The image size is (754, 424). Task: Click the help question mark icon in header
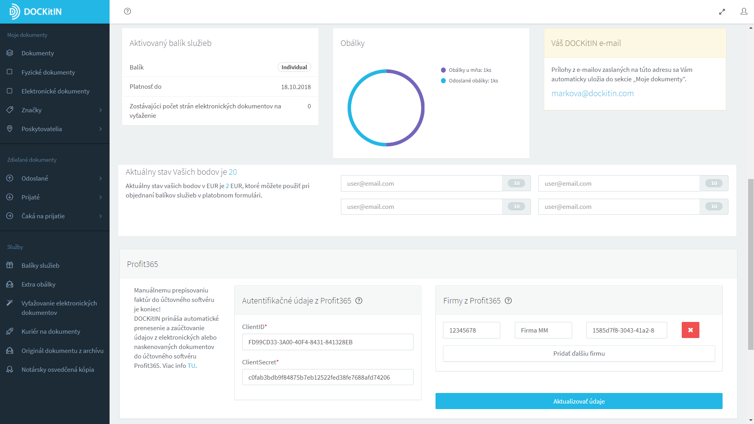click(127, 11)
